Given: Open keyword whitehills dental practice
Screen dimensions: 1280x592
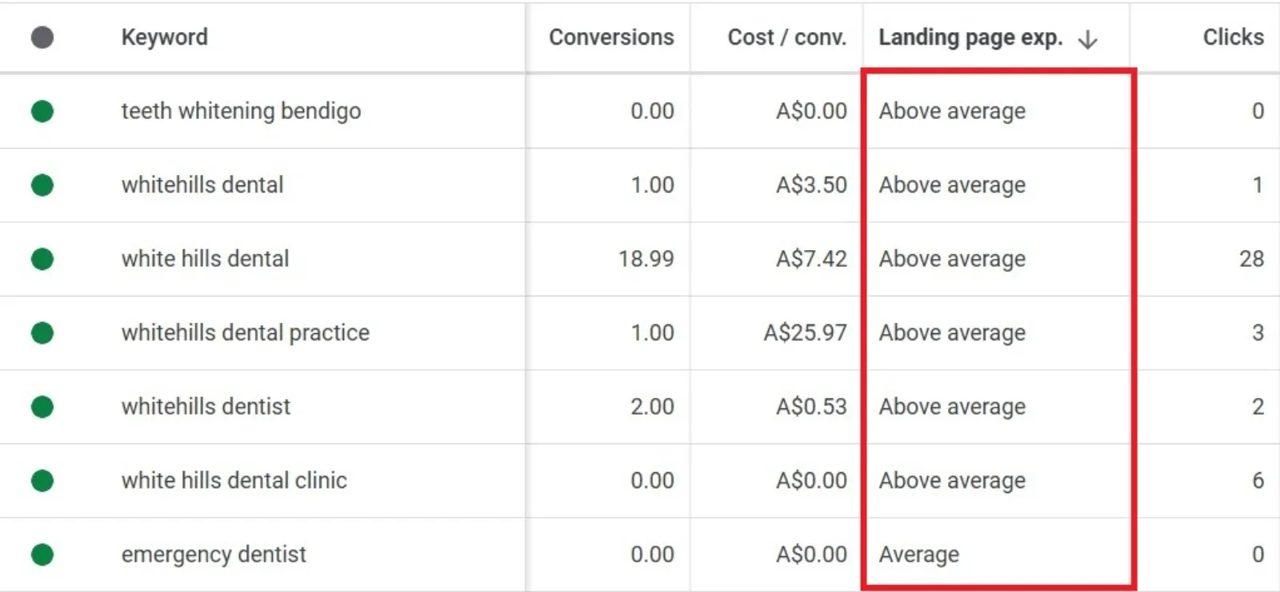Looking at the screenshot, I should tap(246, 332).
